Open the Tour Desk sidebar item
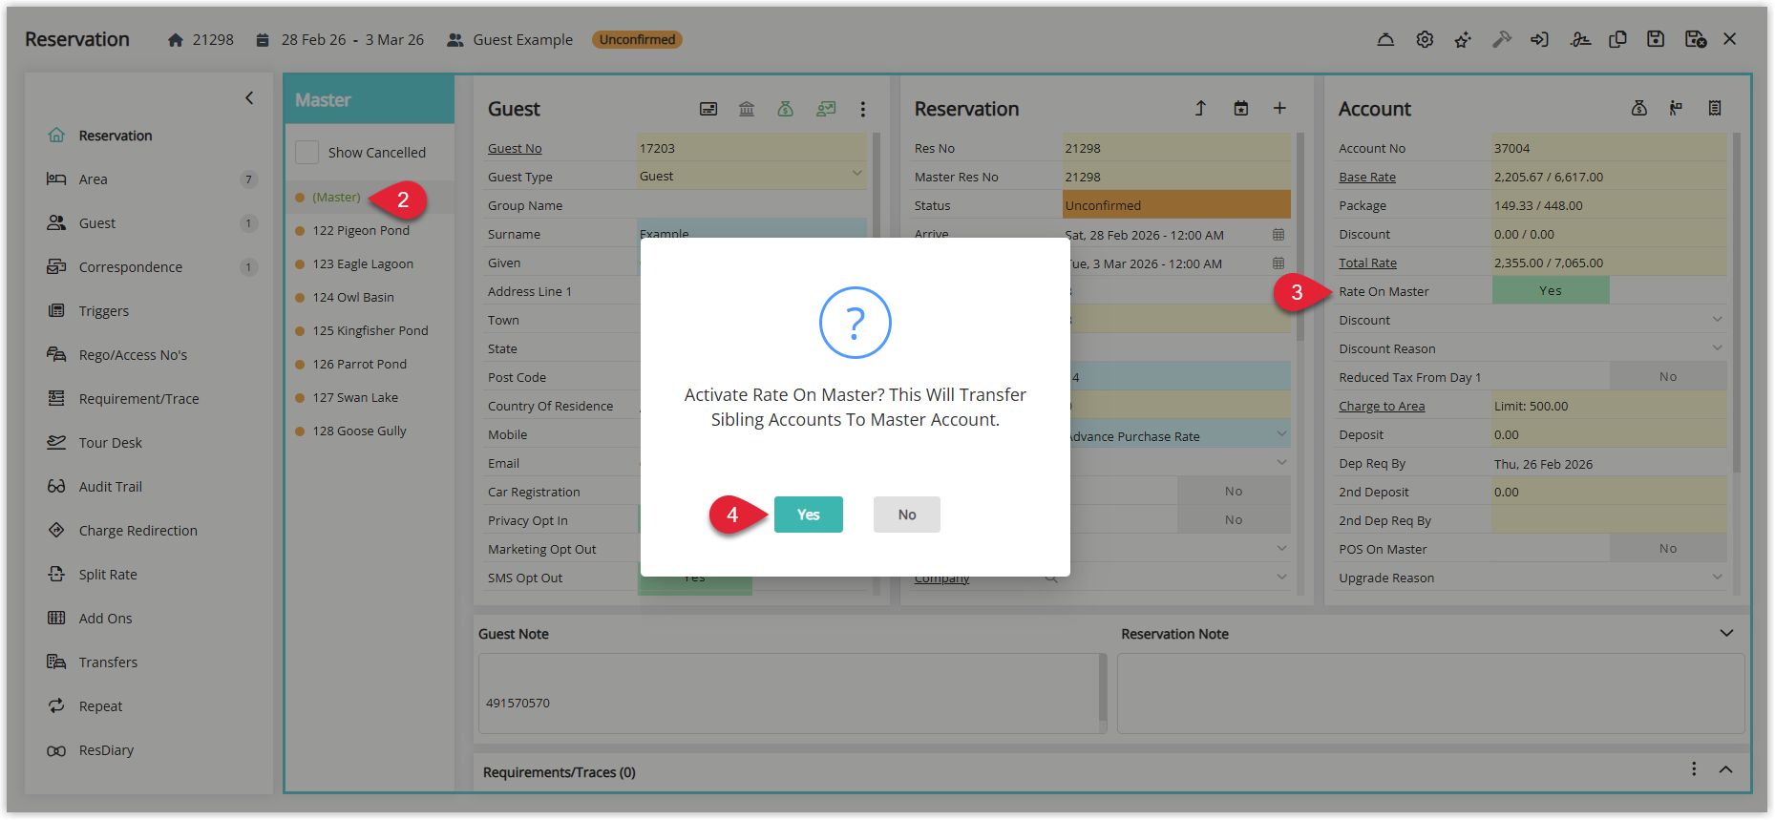 151,443
